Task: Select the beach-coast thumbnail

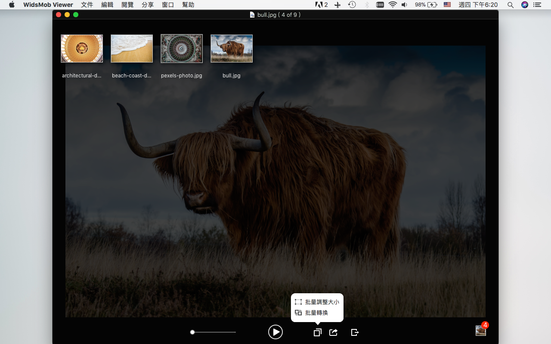Action: 132,49
